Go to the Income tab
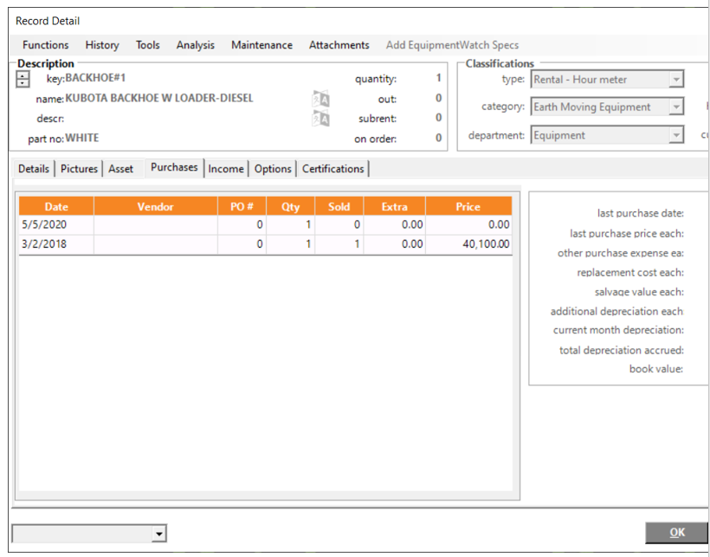 (x=226, y=169)
